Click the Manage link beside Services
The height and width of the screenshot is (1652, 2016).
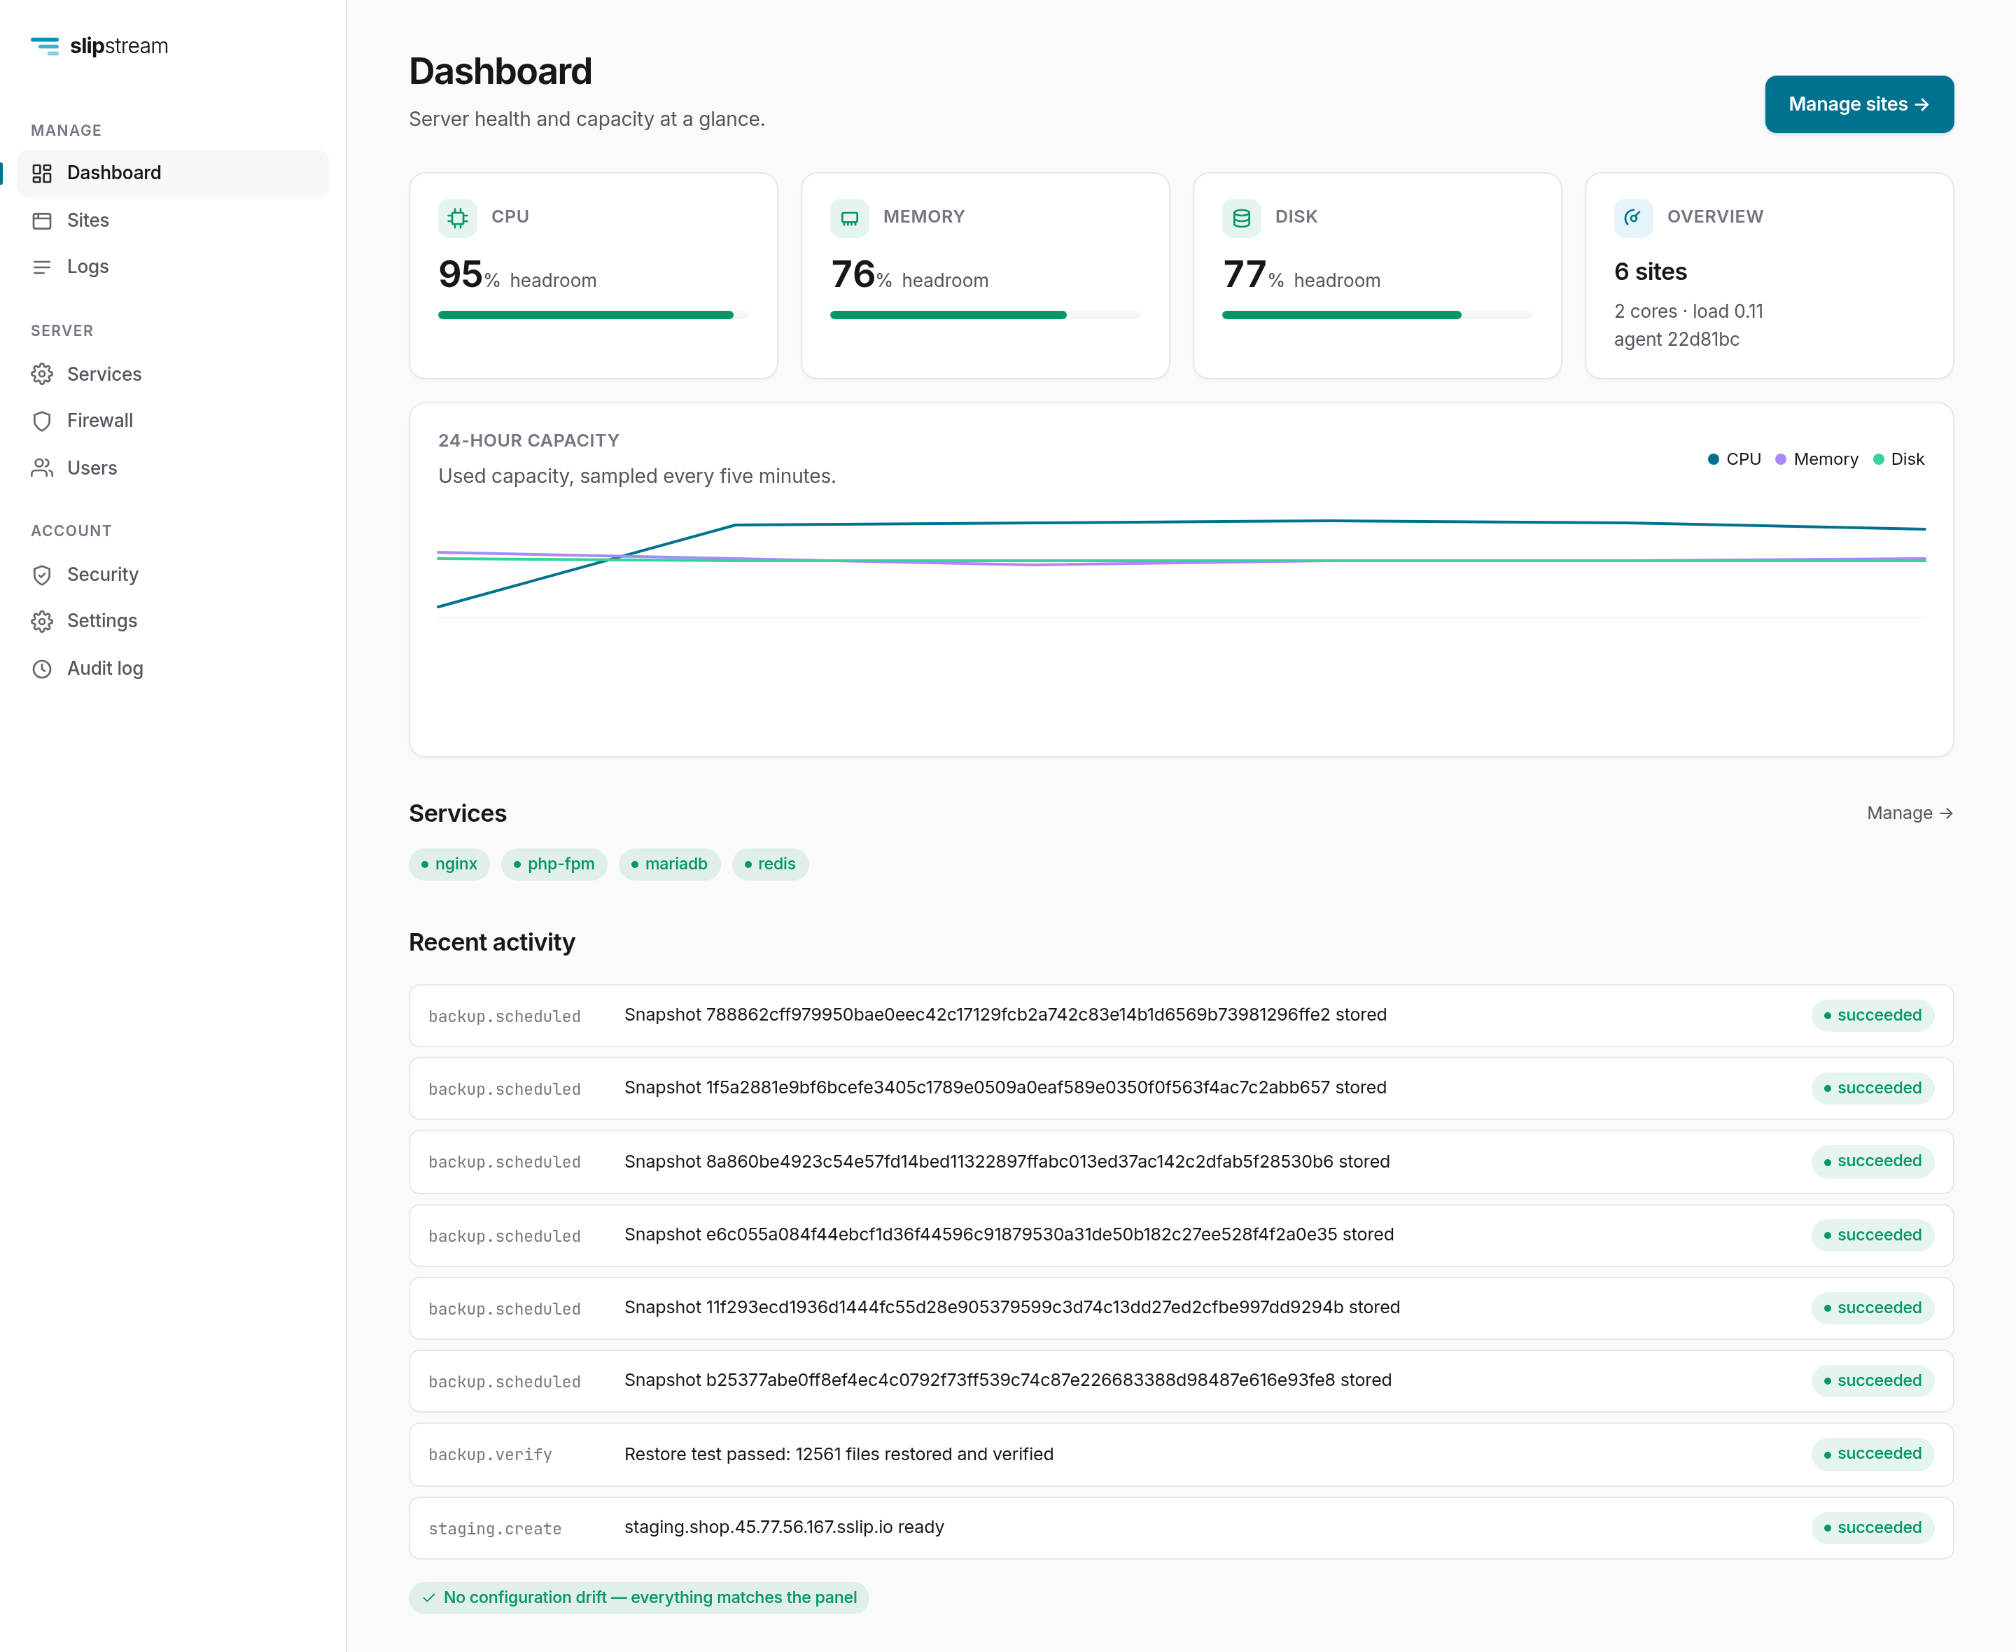point(1910,813)
